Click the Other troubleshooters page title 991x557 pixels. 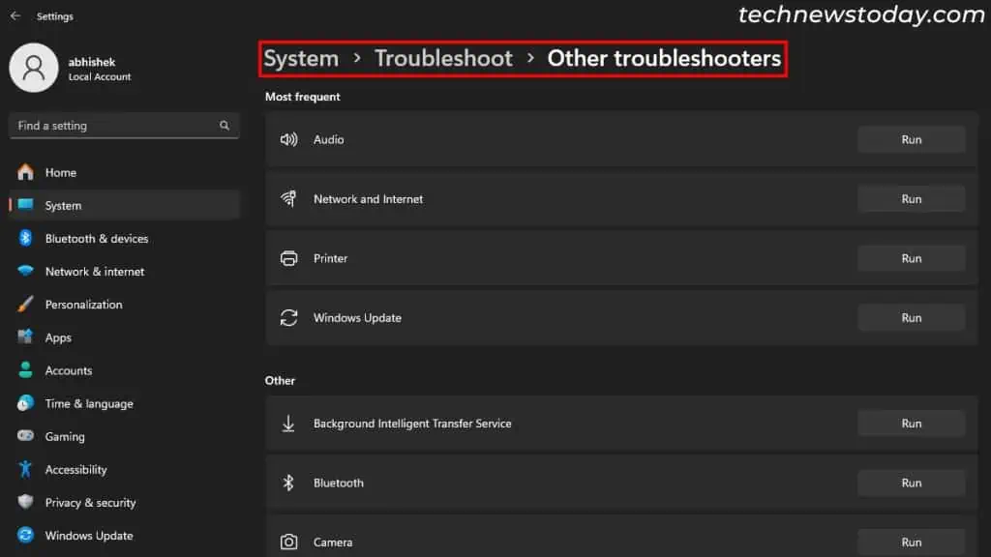664,58
